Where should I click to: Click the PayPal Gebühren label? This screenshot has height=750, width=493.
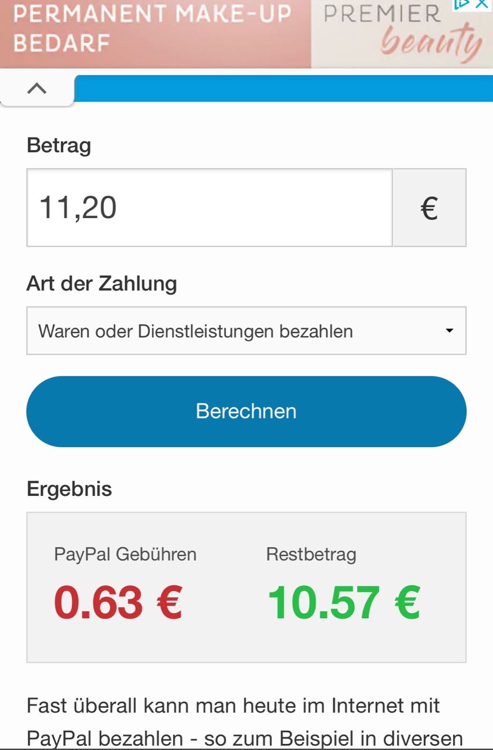point(125,555)
